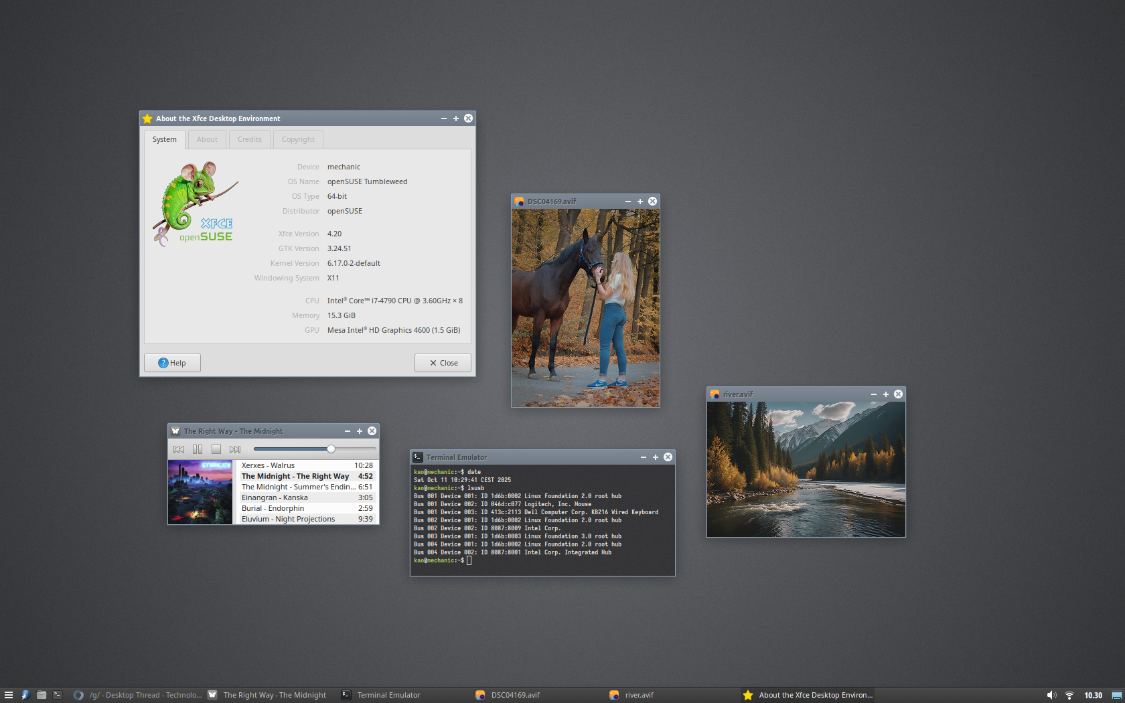1125x703 pixels.
Task: Click the show desktop icon
Action: tap(1116, 695)
